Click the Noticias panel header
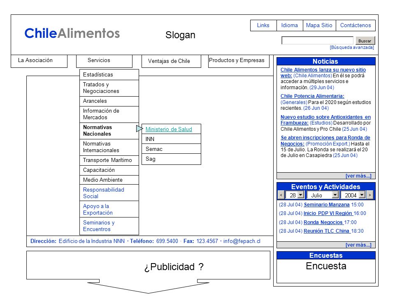This screenshot has height=296, width=395. [x=326, y=61]
